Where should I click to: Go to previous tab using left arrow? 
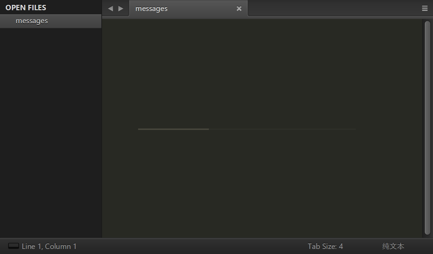(x=110, y=9)
